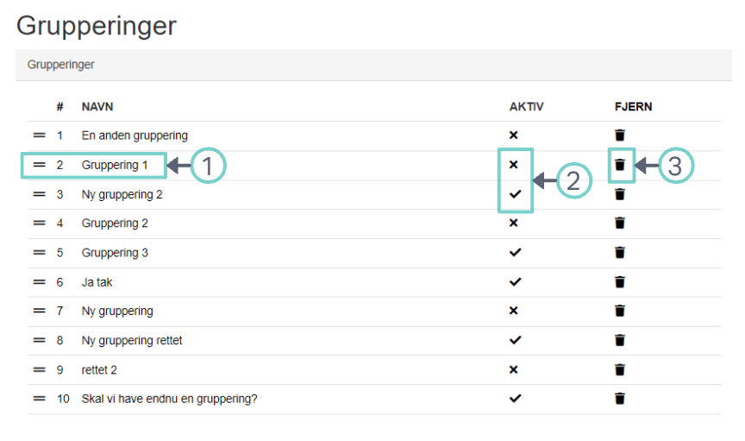Delete the 'En anden gruppering' row
The image size is (745, 441).
pyautogui.click(x=619, y=135)
